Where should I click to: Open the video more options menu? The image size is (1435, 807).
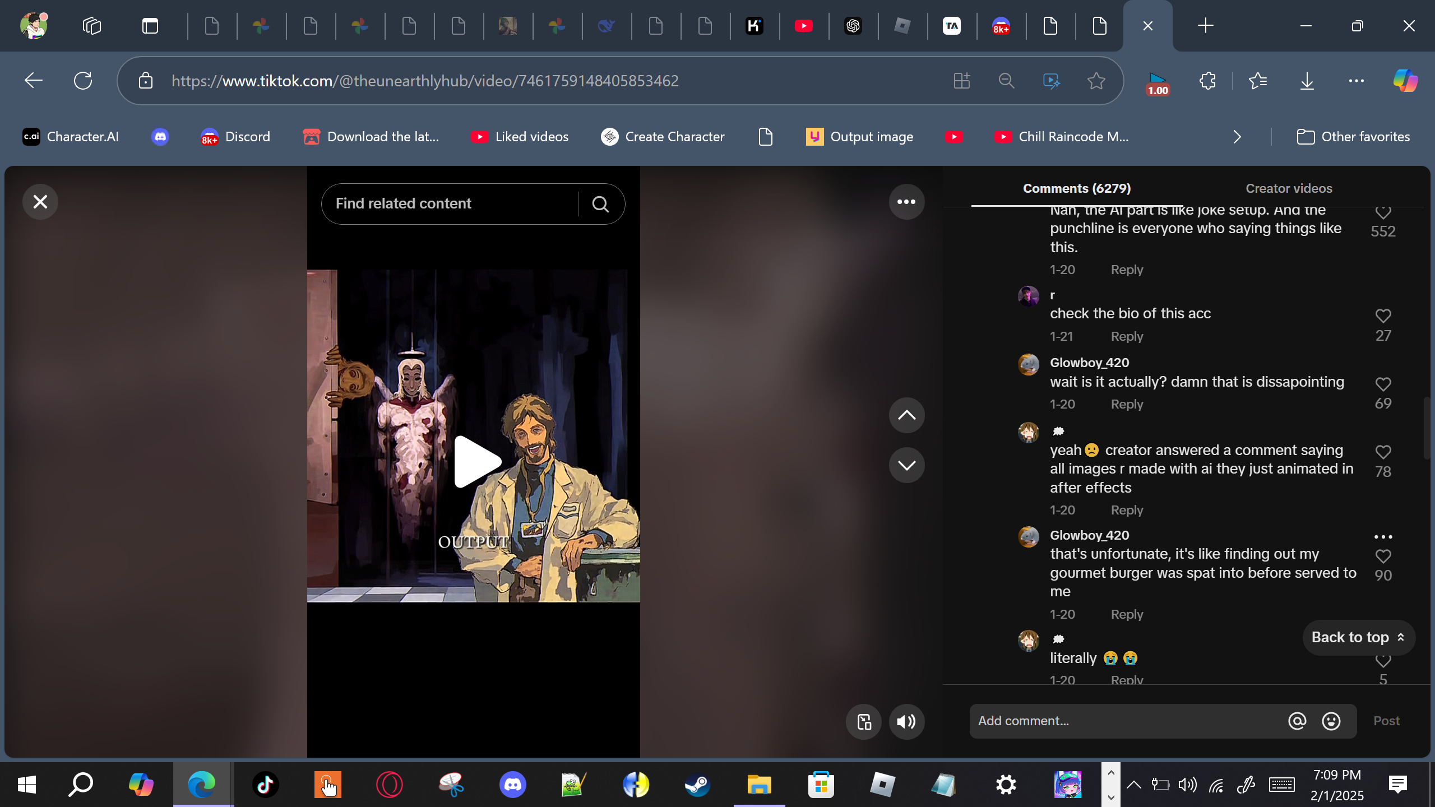(x=906, y=202)
